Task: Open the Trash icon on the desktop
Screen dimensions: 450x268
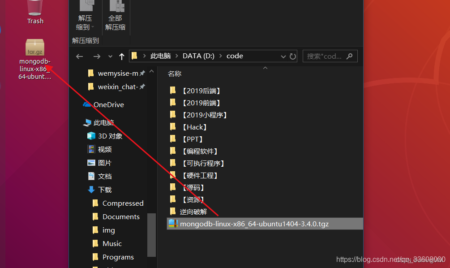Action: click(x=35, y=12)
